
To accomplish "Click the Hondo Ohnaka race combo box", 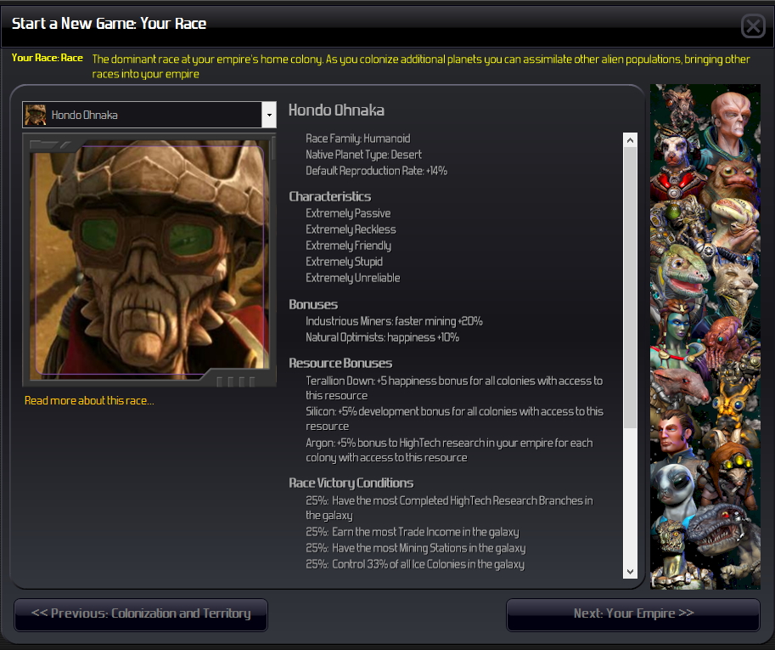I will click(x=149, y=115).
